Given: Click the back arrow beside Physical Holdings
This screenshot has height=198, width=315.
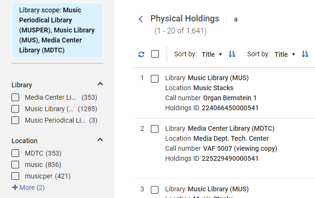Looking at the screenshot, I should pyautogui.click(x=140, y=19).
